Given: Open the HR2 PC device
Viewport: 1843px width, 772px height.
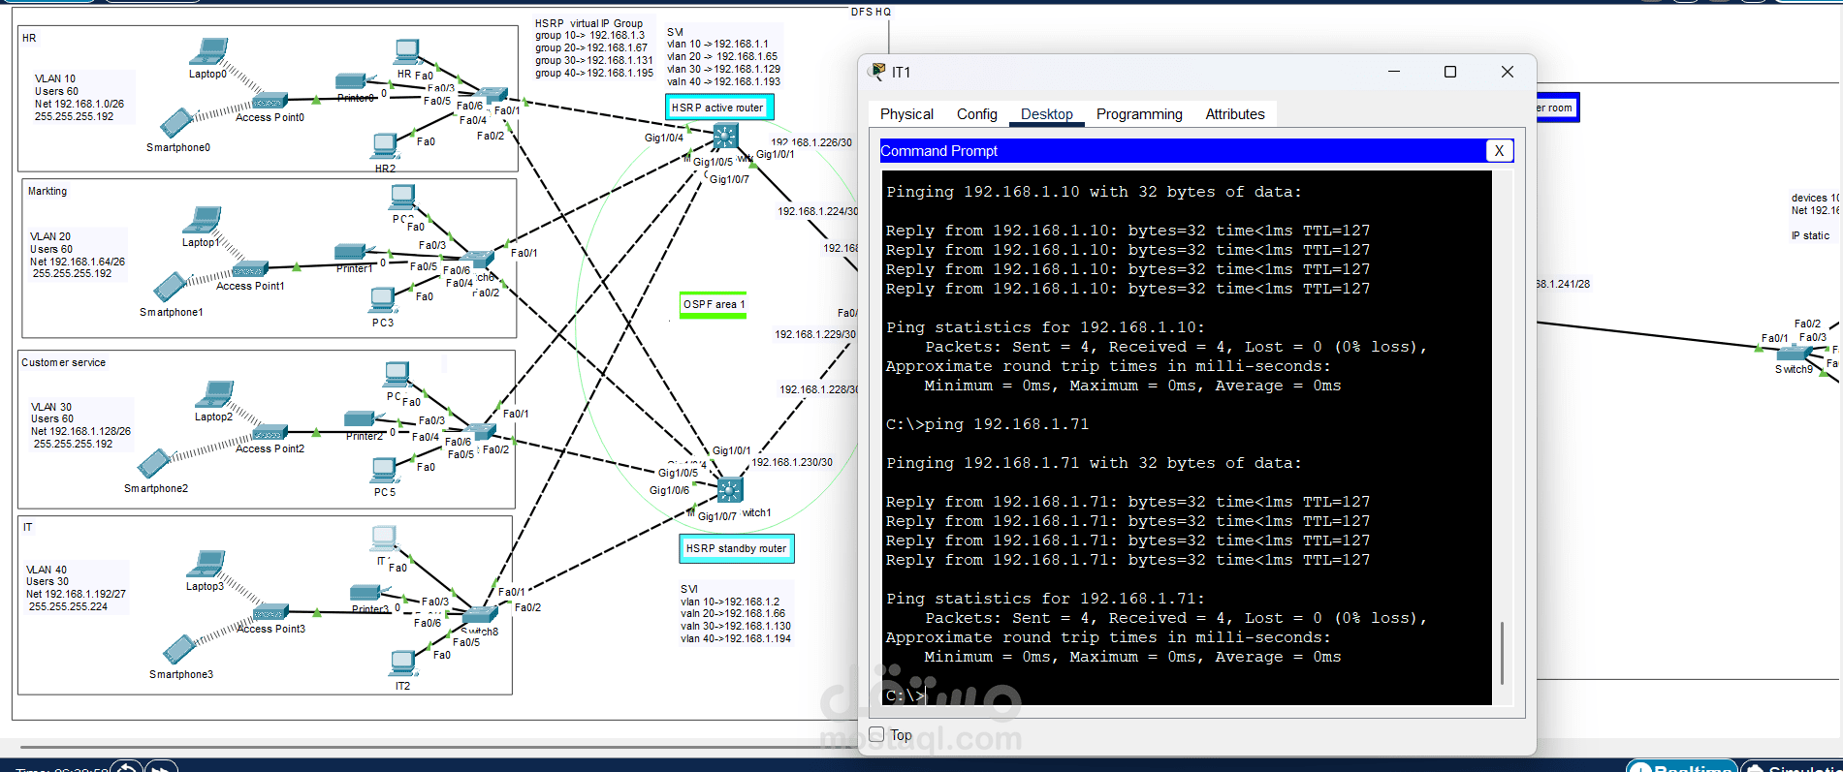Looking at the screenshot, I should coord(385,146).
